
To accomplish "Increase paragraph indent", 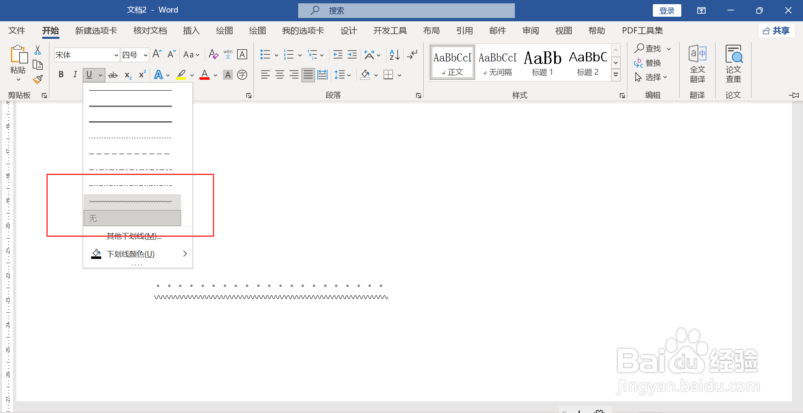I will tap(352, 54).
